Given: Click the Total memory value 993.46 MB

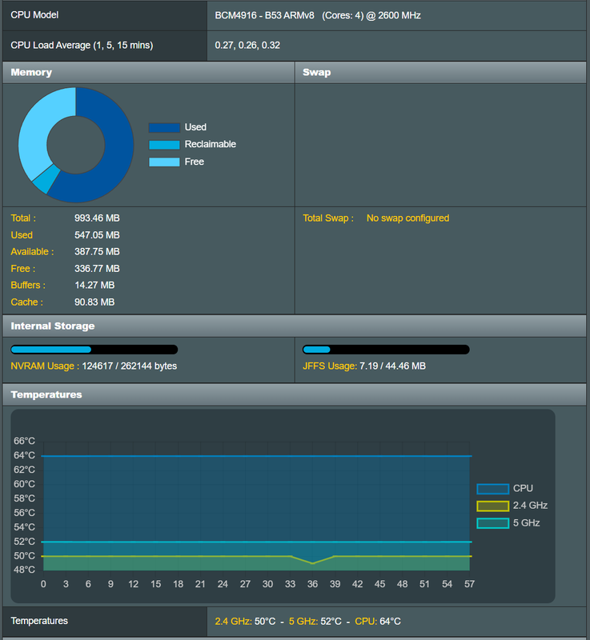Looking at the screenshot, I should click(x=97, y=218).
